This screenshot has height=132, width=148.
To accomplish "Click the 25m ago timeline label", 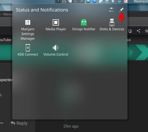I will [71, 126].
